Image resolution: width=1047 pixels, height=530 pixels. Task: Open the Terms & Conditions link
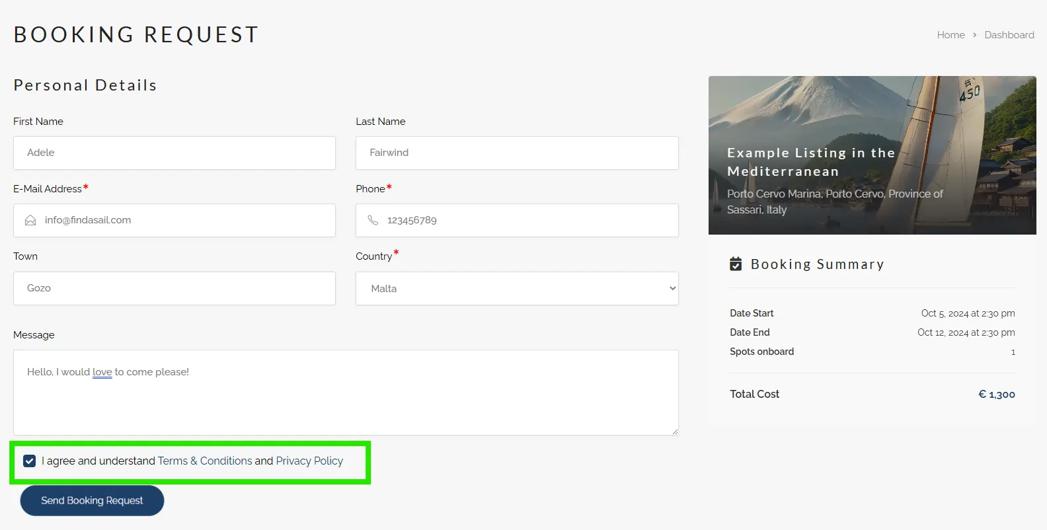(205, 461)
